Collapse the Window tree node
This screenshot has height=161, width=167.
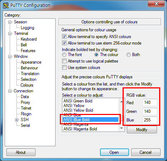pos(10,56)
